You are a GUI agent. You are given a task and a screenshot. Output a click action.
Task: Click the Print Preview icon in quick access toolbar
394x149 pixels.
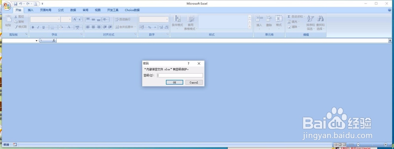tap(35, 4)
